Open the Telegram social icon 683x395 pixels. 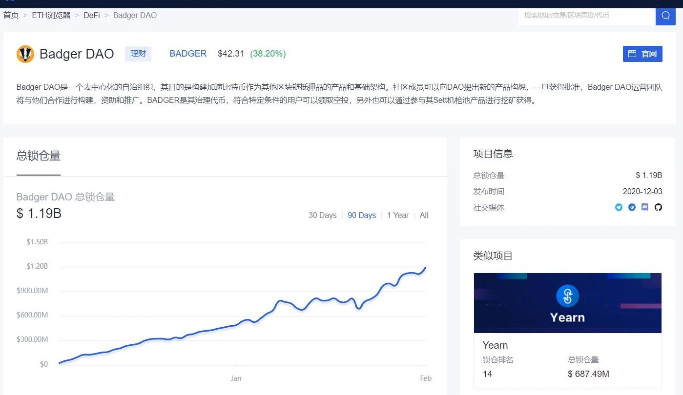pyautogui.click(x=632, y=207)
